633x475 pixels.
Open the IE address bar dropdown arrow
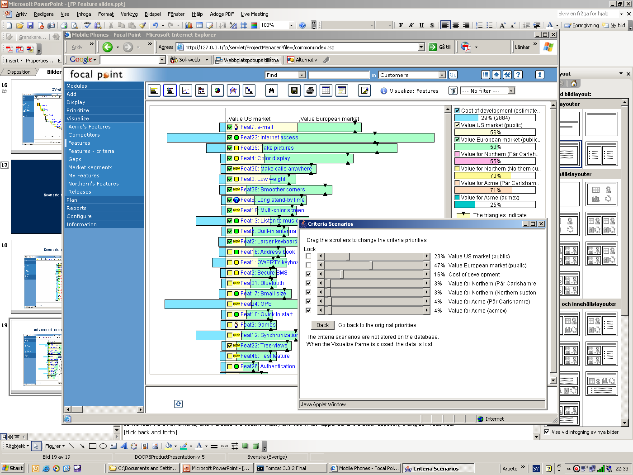click(x=421, y=47)
